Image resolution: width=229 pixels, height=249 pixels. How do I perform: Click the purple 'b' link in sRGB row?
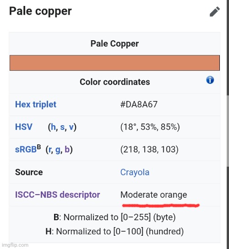pos(67,149)
